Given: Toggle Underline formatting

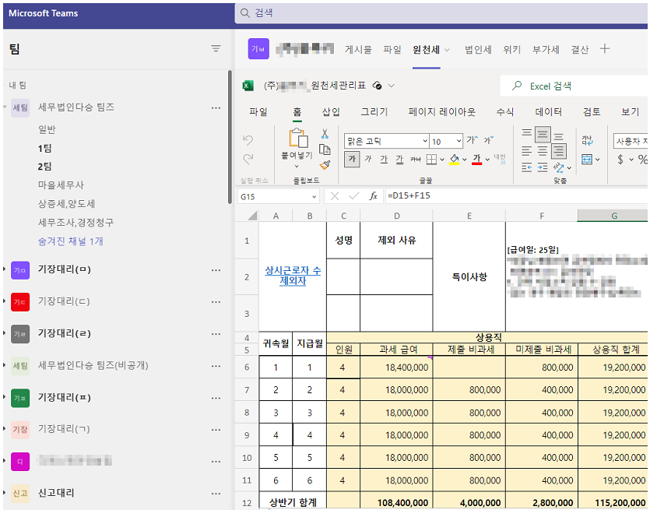Looking at the screenshot, I should coord(384,159).
